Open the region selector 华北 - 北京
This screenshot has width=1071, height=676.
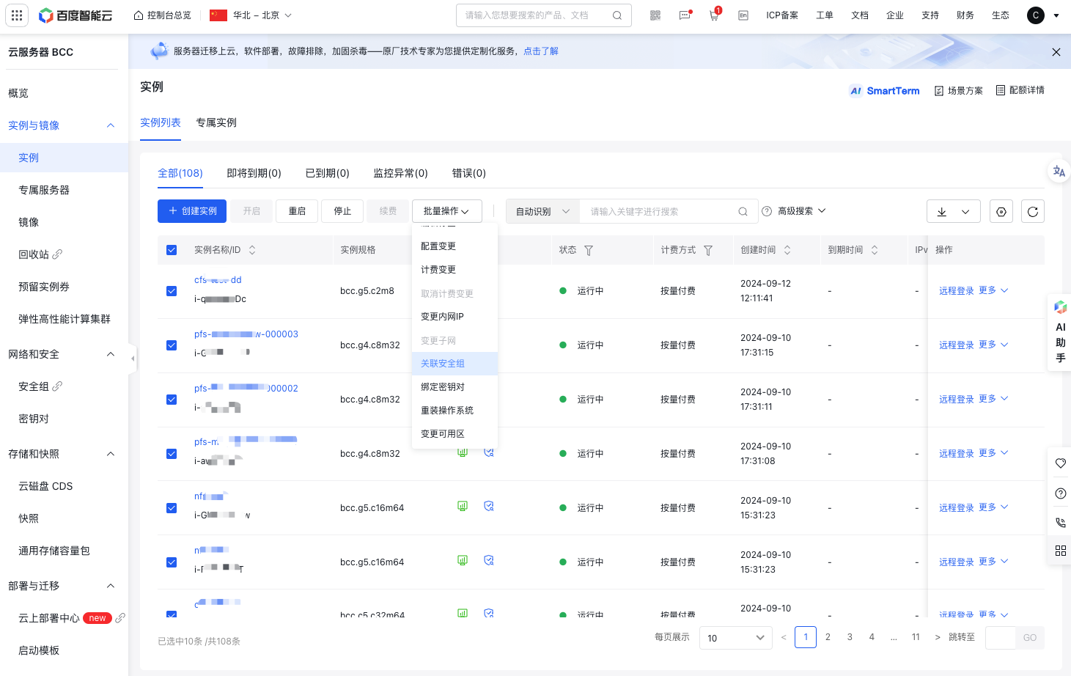coord(251,15)
